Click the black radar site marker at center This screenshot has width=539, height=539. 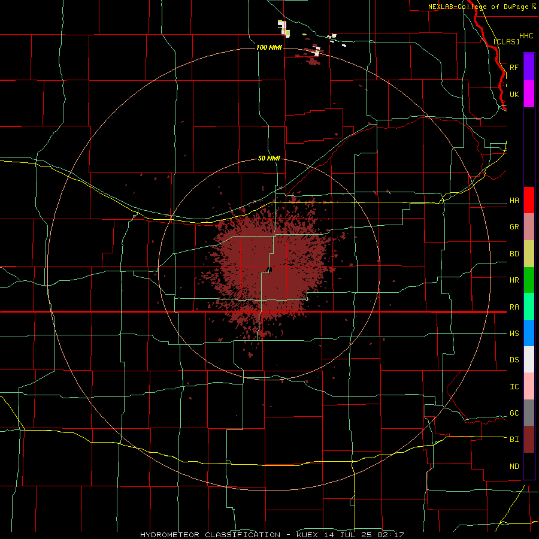pyautogui.click(x=270, y=269)
